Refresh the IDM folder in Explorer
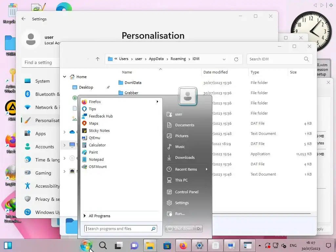The width and height of the screenshot is (336, 252). click(x=236, y=59)
